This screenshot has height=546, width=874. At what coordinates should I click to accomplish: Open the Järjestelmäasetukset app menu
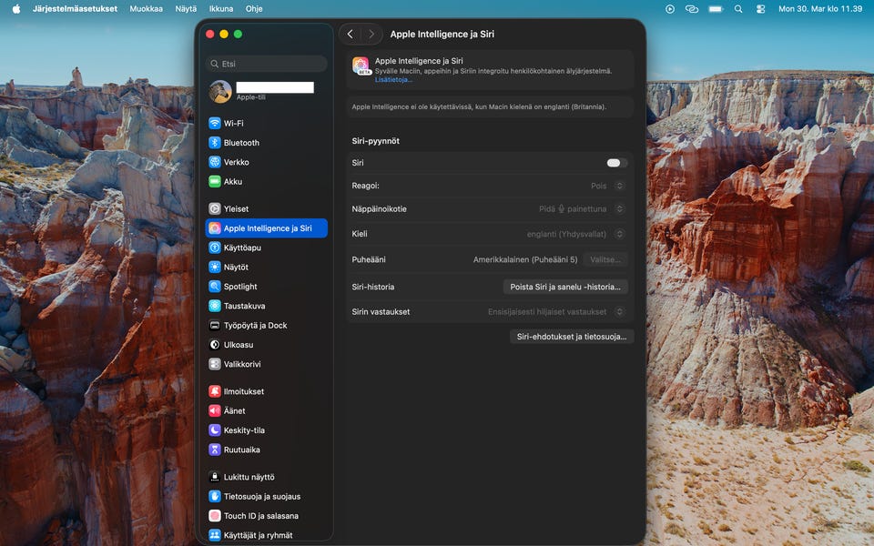click(75, 9)
